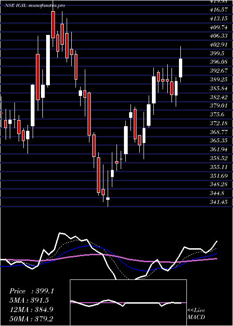Click the 409.74 price axis label
Image resolution: width=233 pixels, height=326 pixels.
(219, 27)
